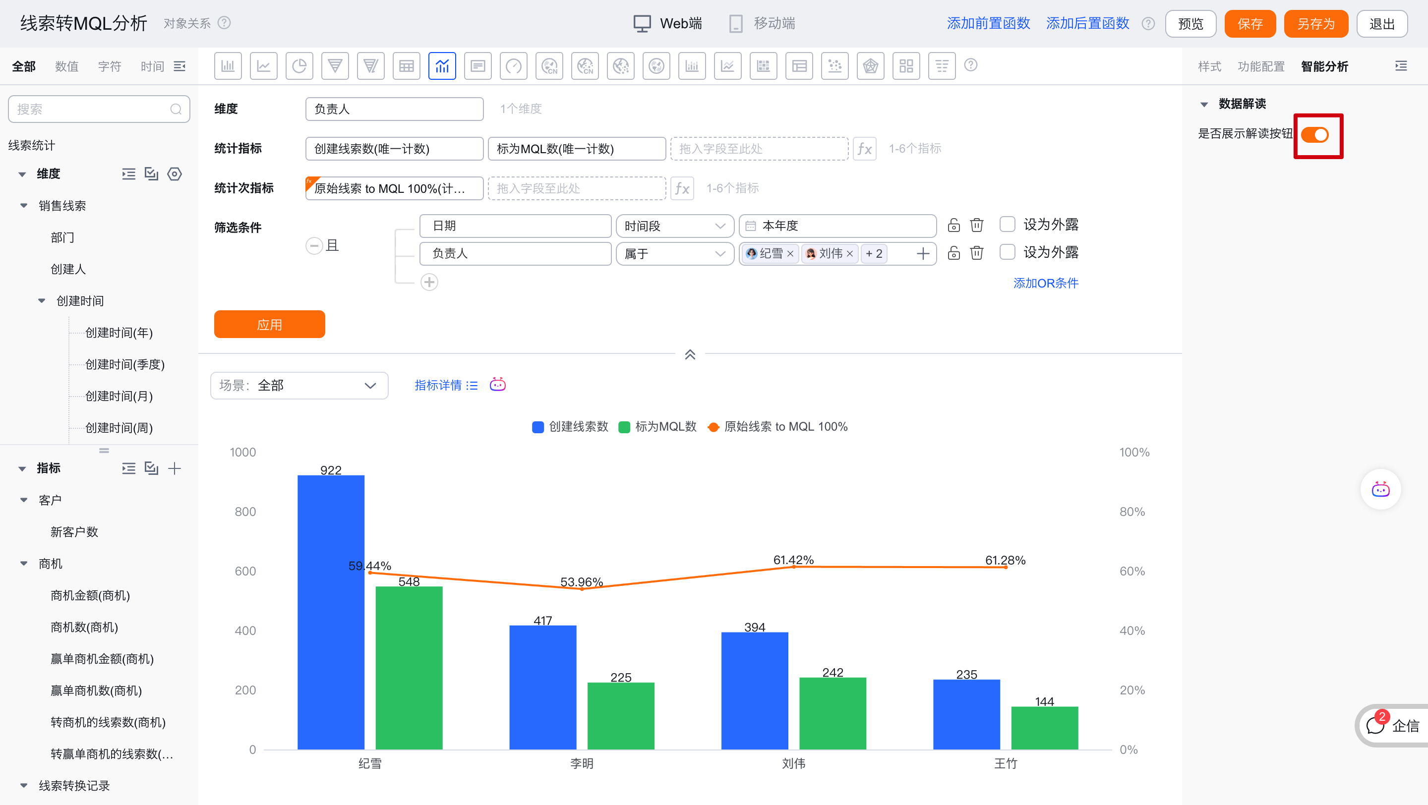
Task: Collapse the 创建时间 tree node
Action: point(42,301)
